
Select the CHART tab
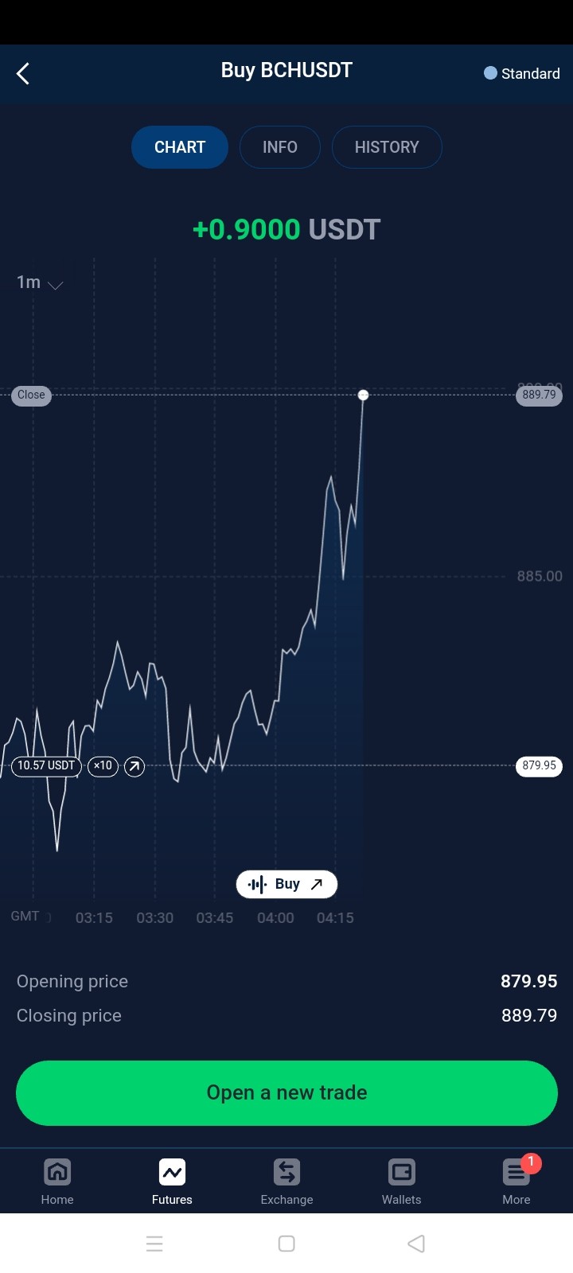[x=180, y=147]
